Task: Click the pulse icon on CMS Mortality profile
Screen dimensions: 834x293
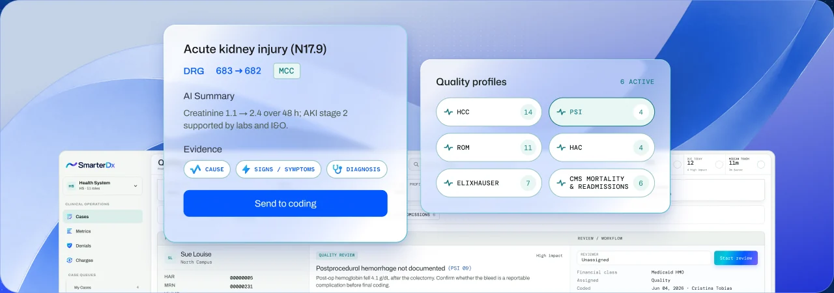Action: point(562,183)
